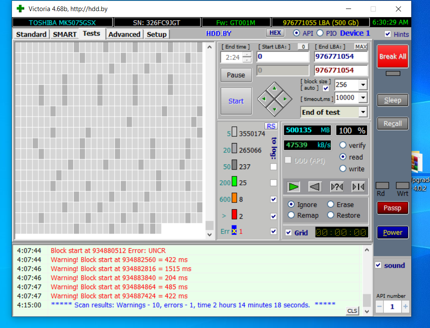
Task: Select the API access mode radio
Action: [296, 33]
